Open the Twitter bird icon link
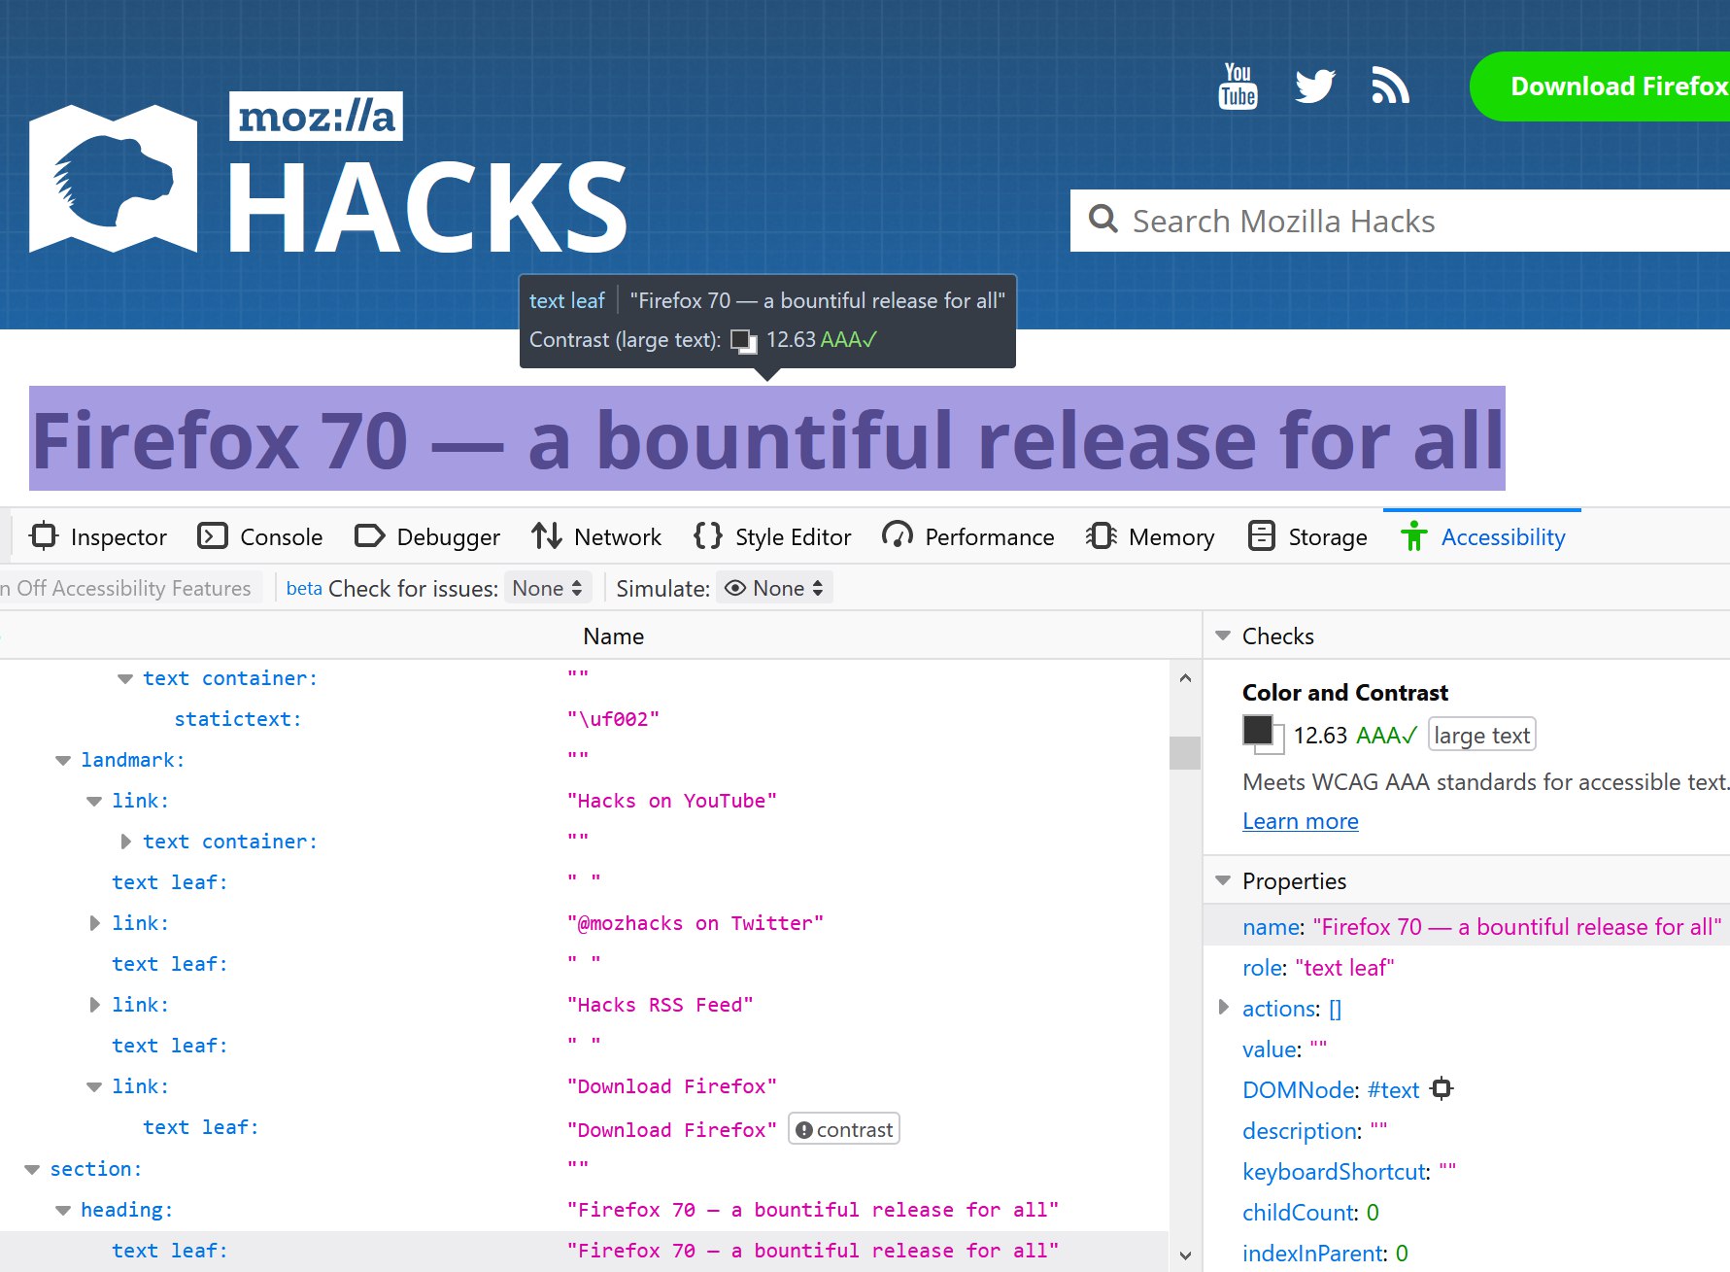Image resolution: width=1730 pixels, height=1272 pixels. click(x=1315, y=86)
